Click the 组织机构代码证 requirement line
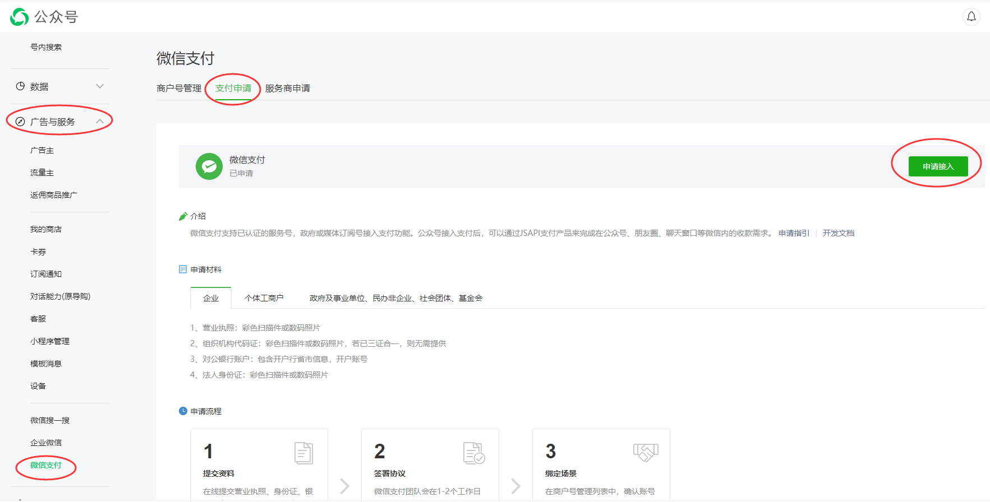This screenshot has height=502, width=990. click(x=318, y=343)
